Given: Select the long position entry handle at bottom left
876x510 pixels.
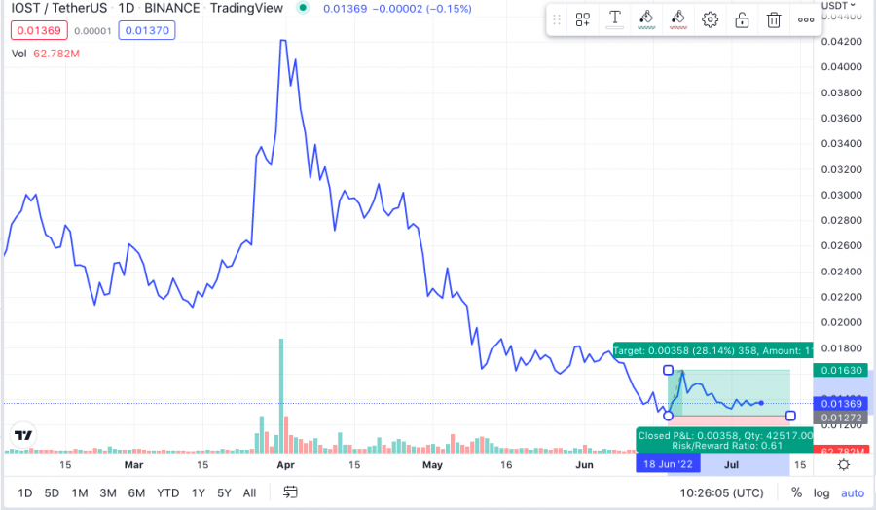Looking at the screenshot, I should 668,416.
